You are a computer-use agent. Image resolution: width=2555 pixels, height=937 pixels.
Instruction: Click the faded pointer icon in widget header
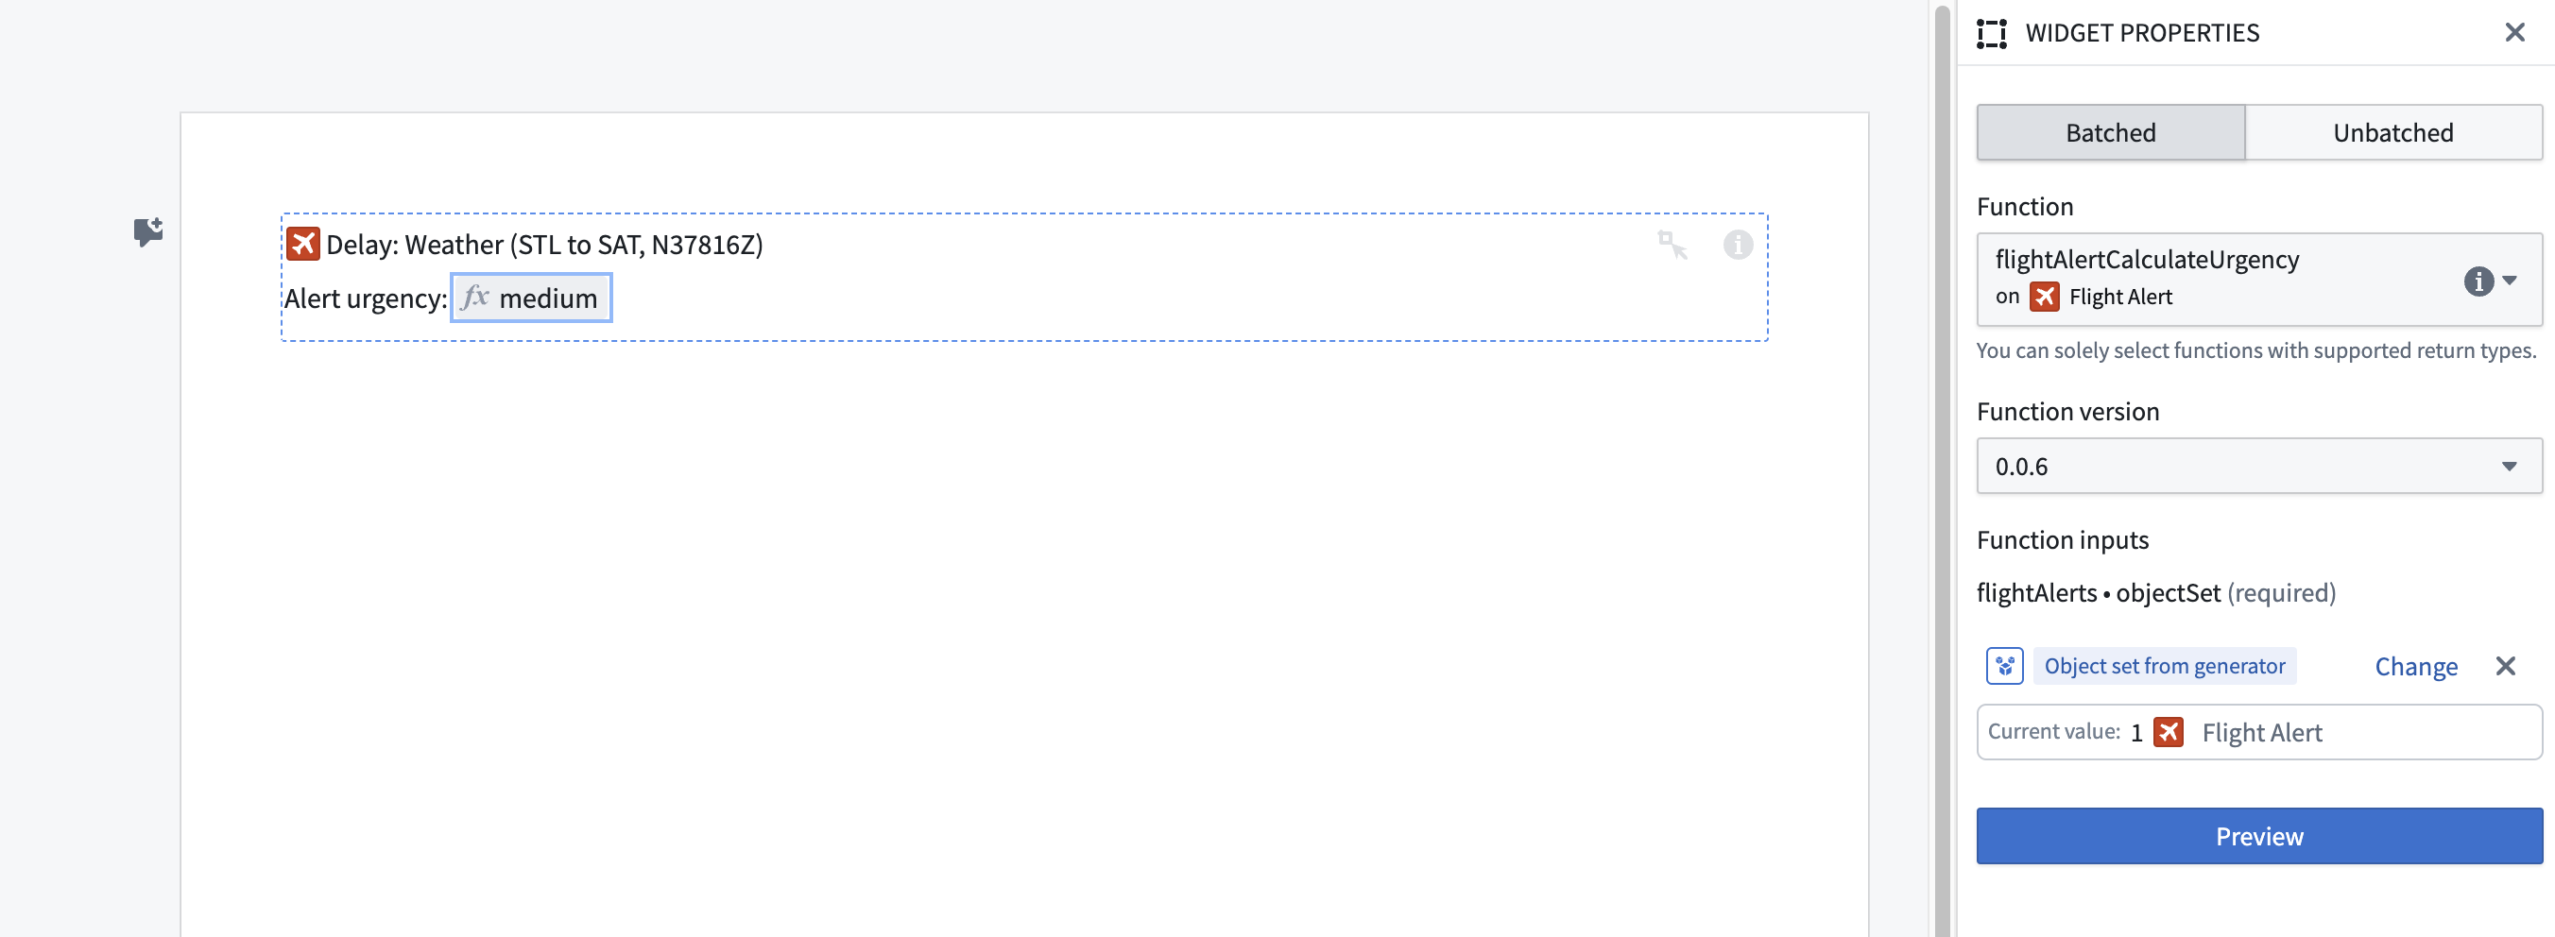1672,244
